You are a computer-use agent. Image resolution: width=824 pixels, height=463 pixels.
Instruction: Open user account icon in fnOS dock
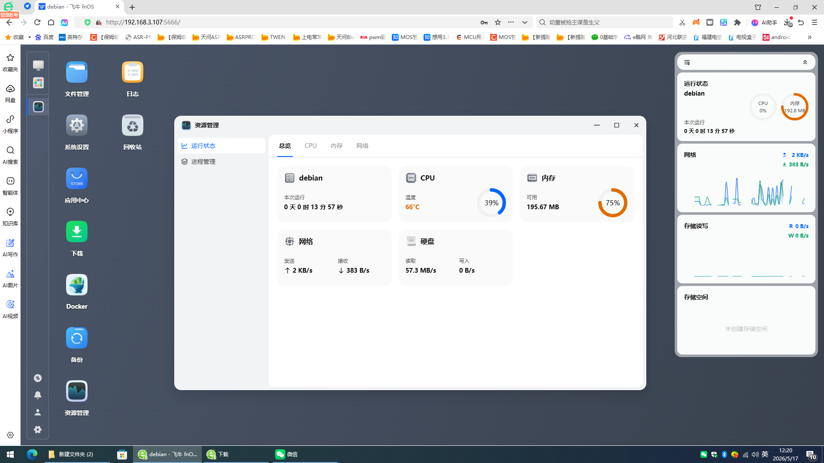click(38, 412)
